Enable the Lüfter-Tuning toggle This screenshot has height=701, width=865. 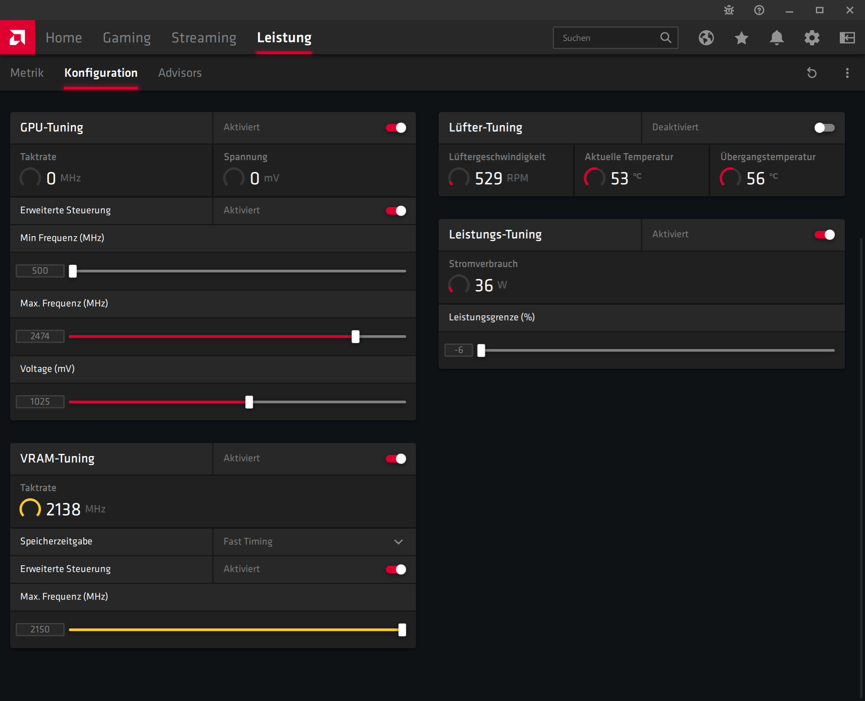tap(824, 128)
